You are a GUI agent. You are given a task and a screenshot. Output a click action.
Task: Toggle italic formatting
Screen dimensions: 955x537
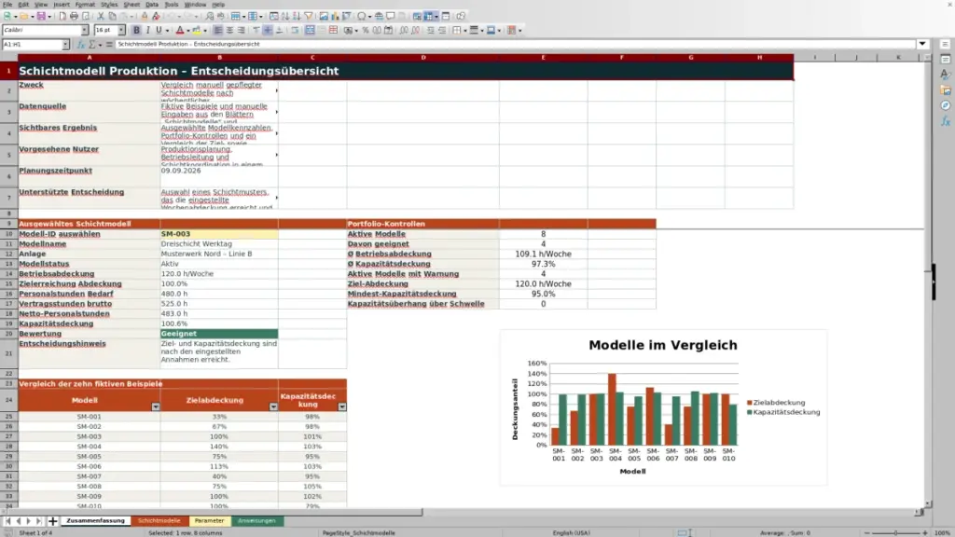coord(147,30)
